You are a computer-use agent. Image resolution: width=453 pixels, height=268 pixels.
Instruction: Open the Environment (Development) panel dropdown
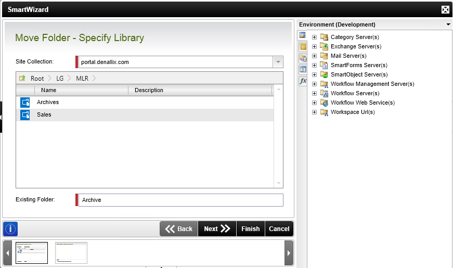click(x=448, y=24)
